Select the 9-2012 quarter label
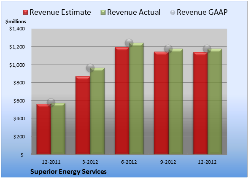Image resolution: width=248 pixels, height=178 pixels. [x=168, y=162]
